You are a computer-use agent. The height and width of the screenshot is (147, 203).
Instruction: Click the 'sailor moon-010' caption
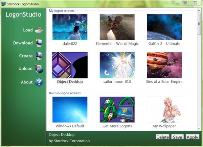pyautogui.click(x=117, y=82)
